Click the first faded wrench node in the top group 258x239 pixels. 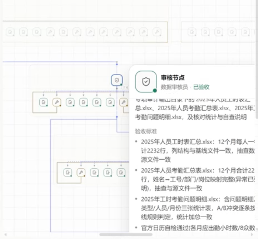point(50,32)
